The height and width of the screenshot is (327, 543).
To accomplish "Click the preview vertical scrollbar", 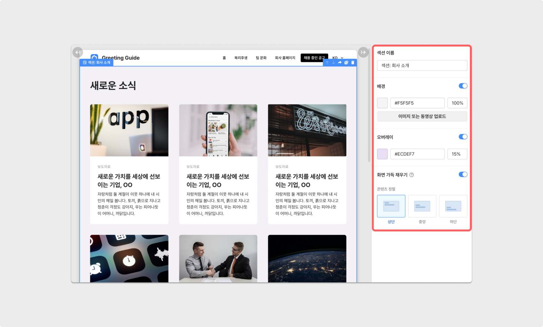I will coord(369,105).
